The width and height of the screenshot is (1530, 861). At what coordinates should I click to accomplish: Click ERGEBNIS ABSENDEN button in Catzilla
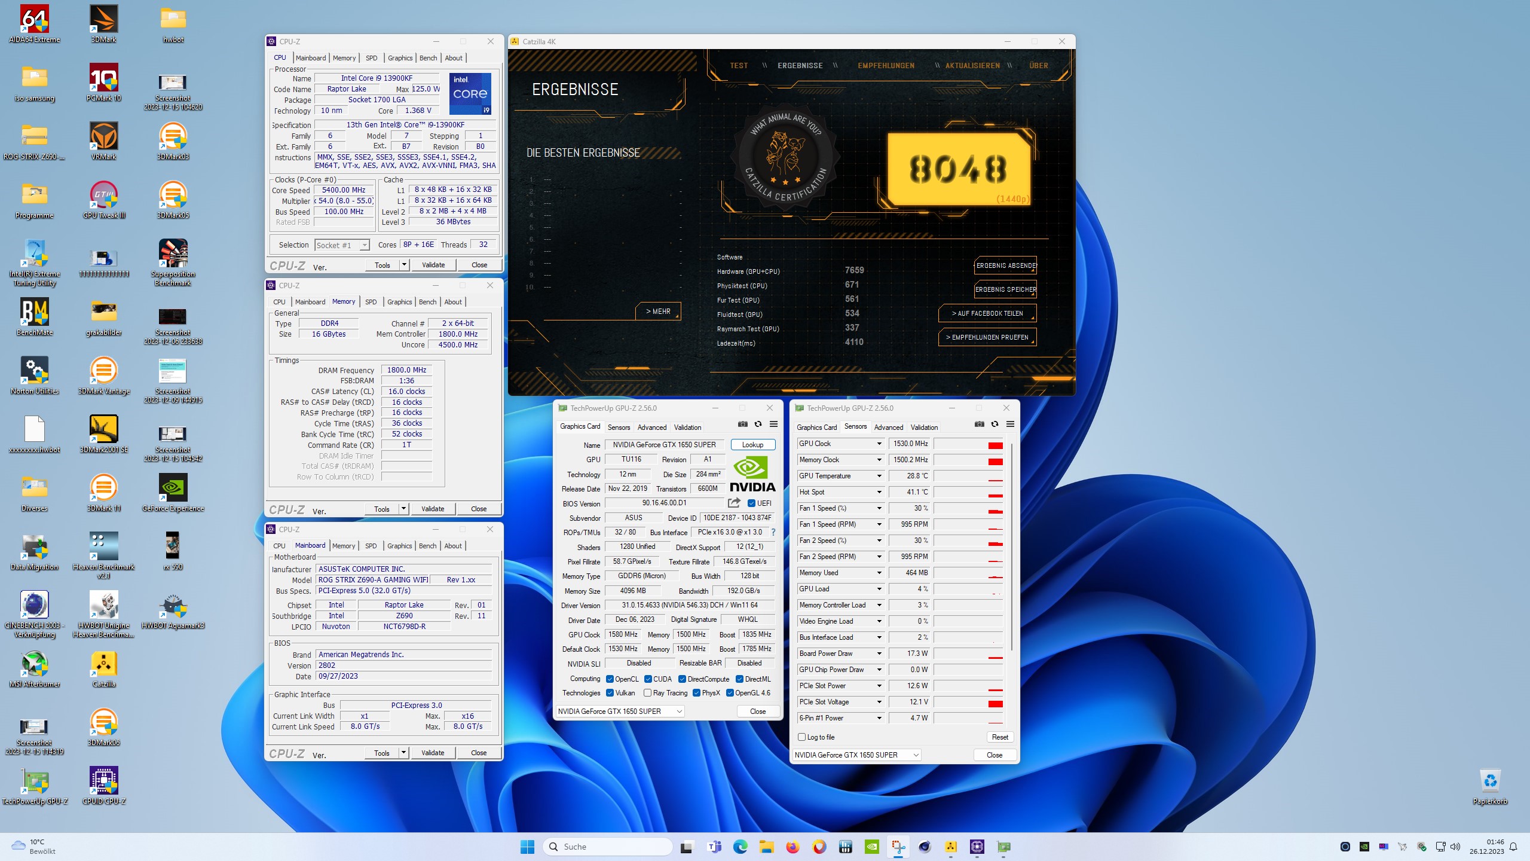[1006, 265]
